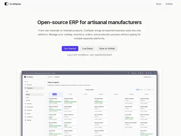Open the GitHub link in header

click(x=169, y=4)
